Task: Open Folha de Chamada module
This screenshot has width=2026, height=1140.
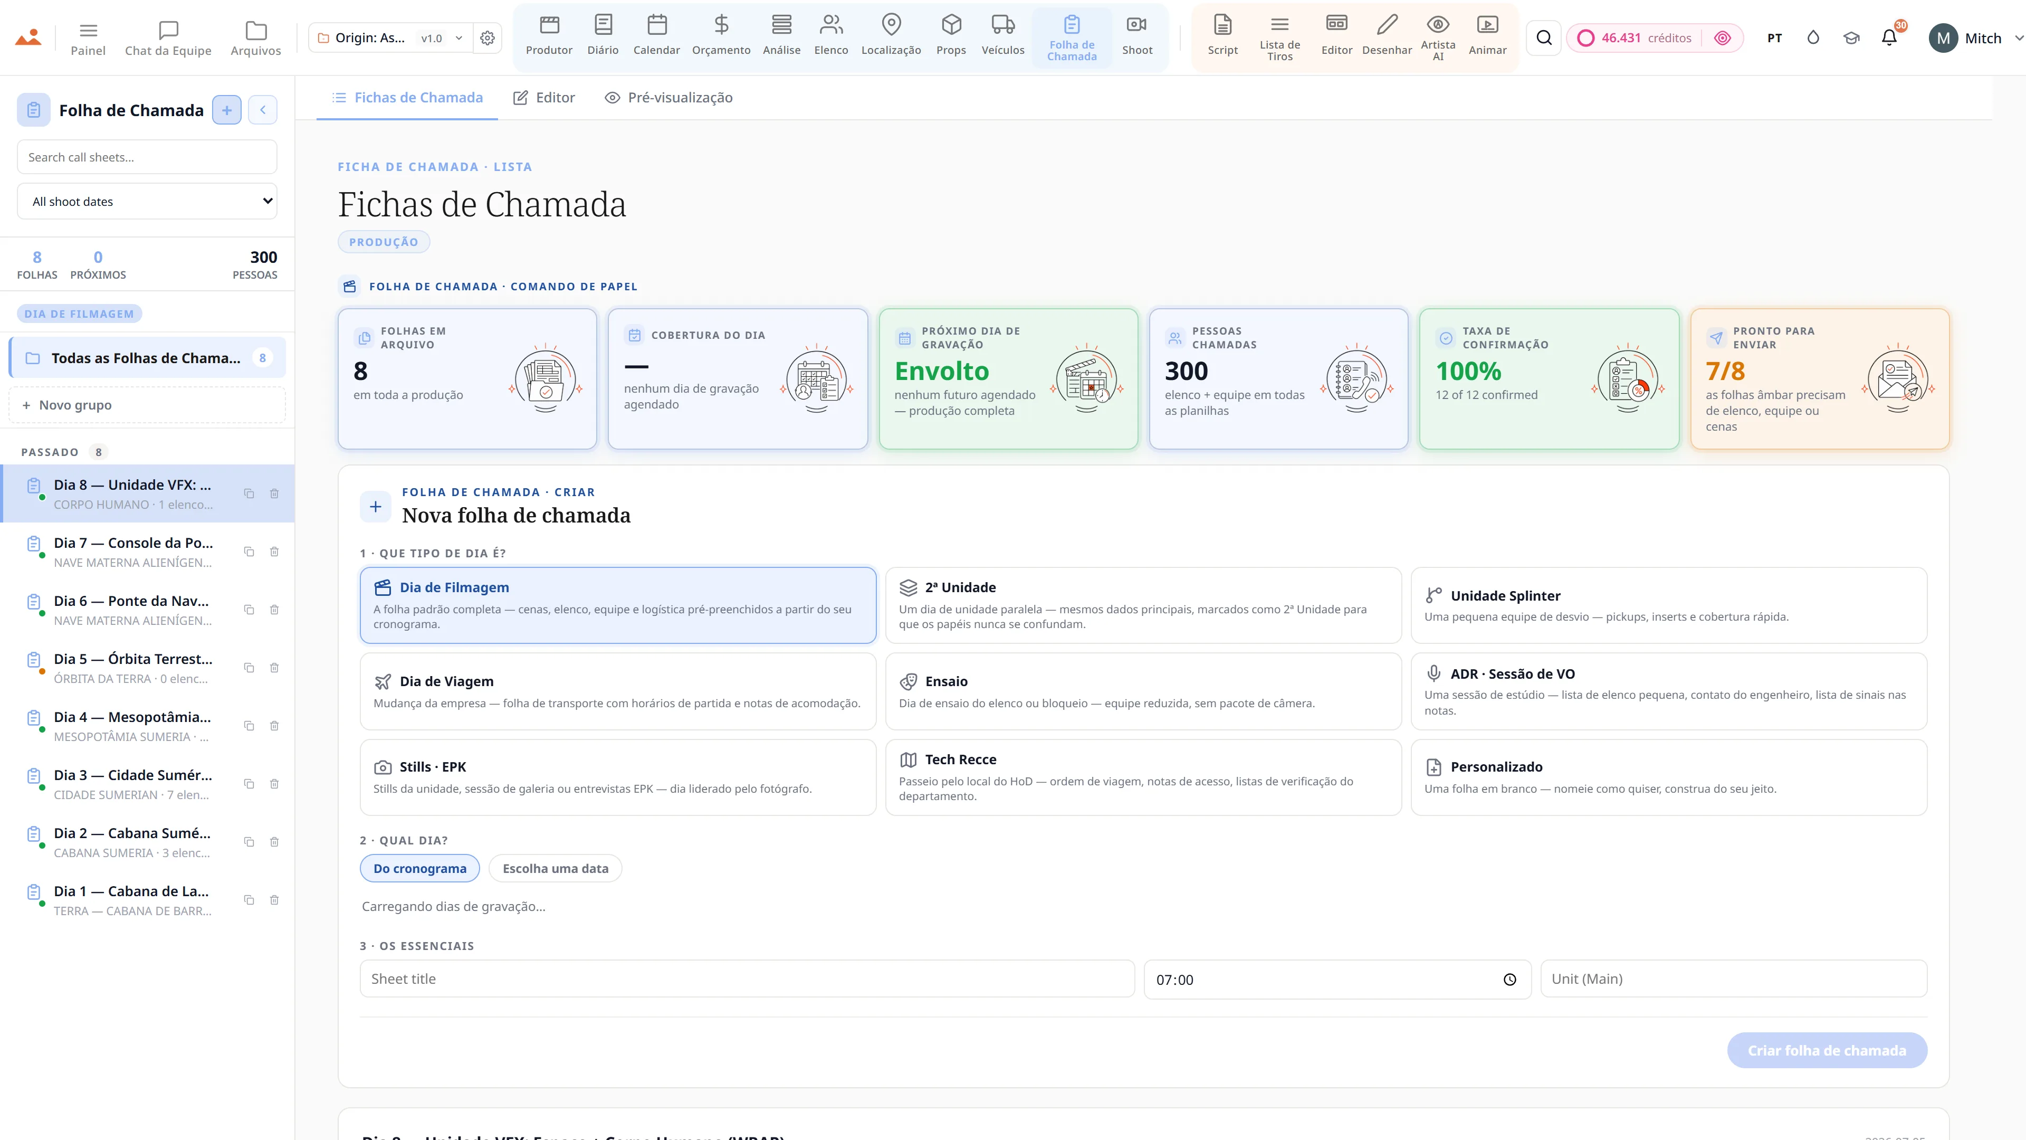Action: click(x=1071, y=38)
